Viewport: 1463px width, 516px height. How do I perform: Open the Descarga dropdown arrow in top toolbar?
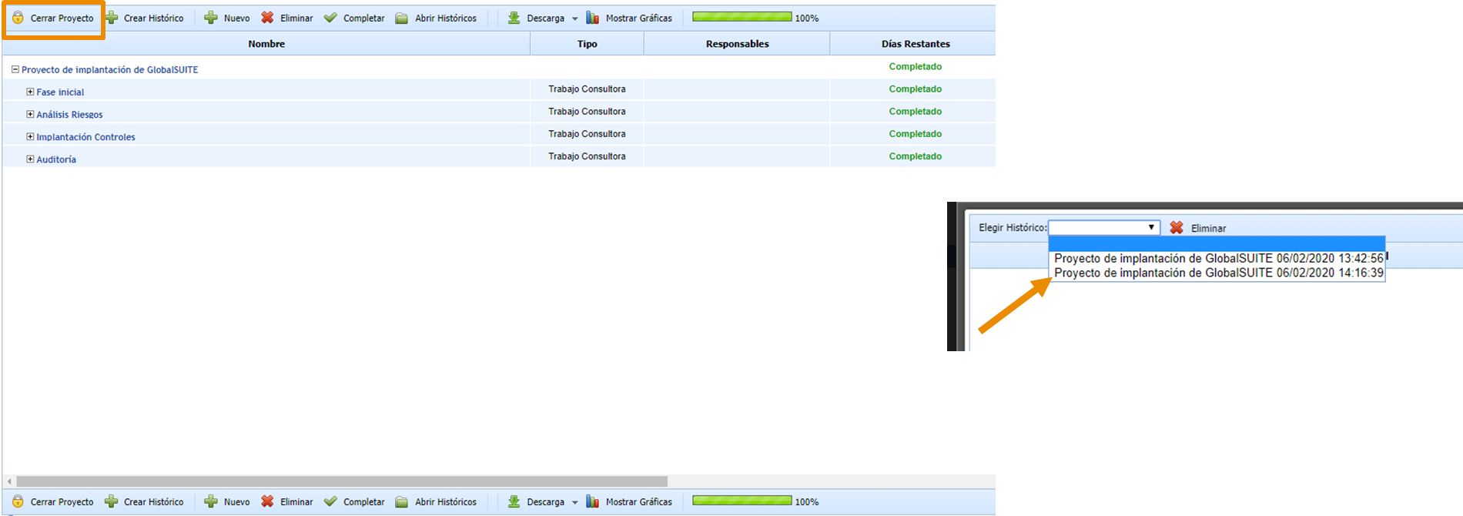(574, 18)
